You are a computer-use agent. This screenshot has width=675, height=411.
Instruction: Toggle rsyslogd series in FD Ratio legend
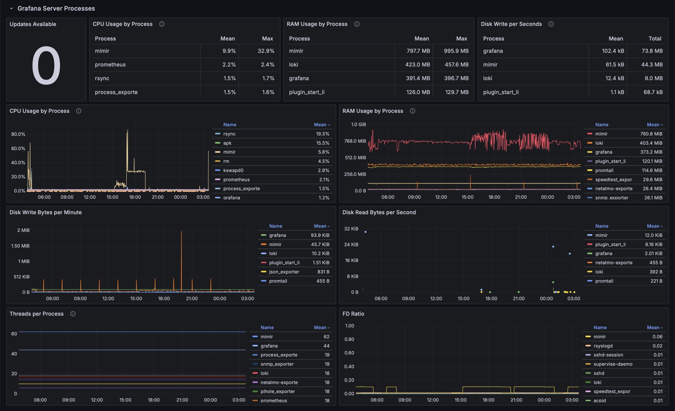pos(603,346)
